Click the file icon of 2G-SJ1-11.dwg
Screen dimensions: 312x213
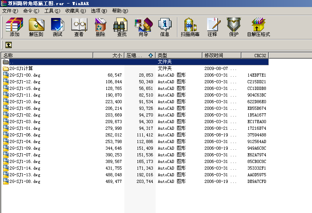click(6, 95)
